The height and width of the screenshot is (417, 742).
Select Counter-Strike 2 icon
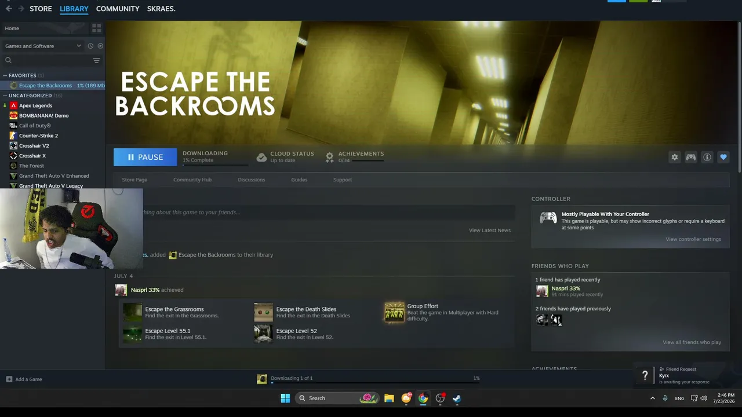(13, 136)
